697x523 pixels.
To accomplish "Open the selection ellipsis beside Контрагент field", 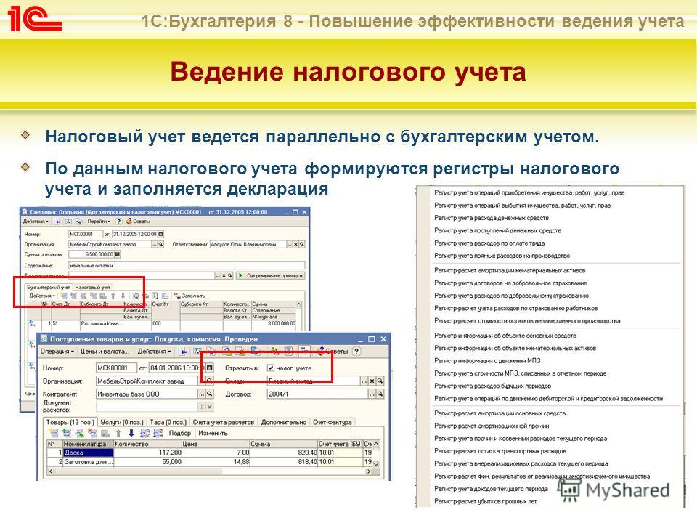I will (x=201, y=394).
